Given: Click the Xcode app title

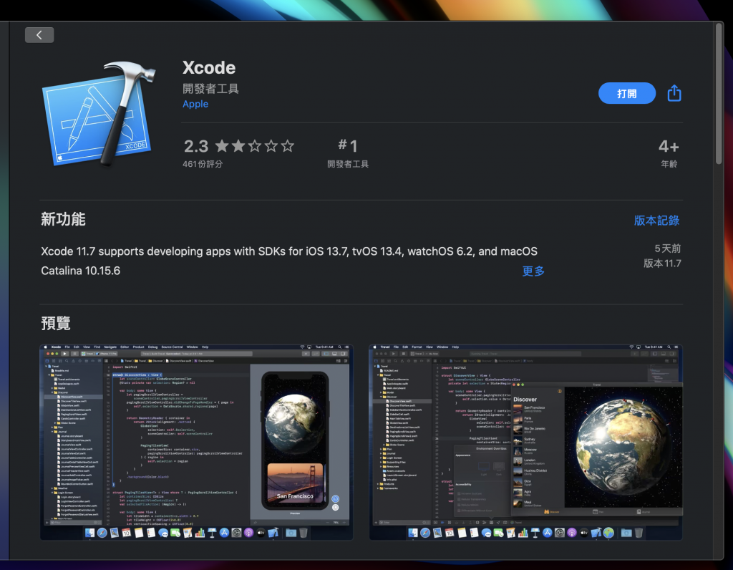Looking at the screenshot, I should [x=209, y=68].
